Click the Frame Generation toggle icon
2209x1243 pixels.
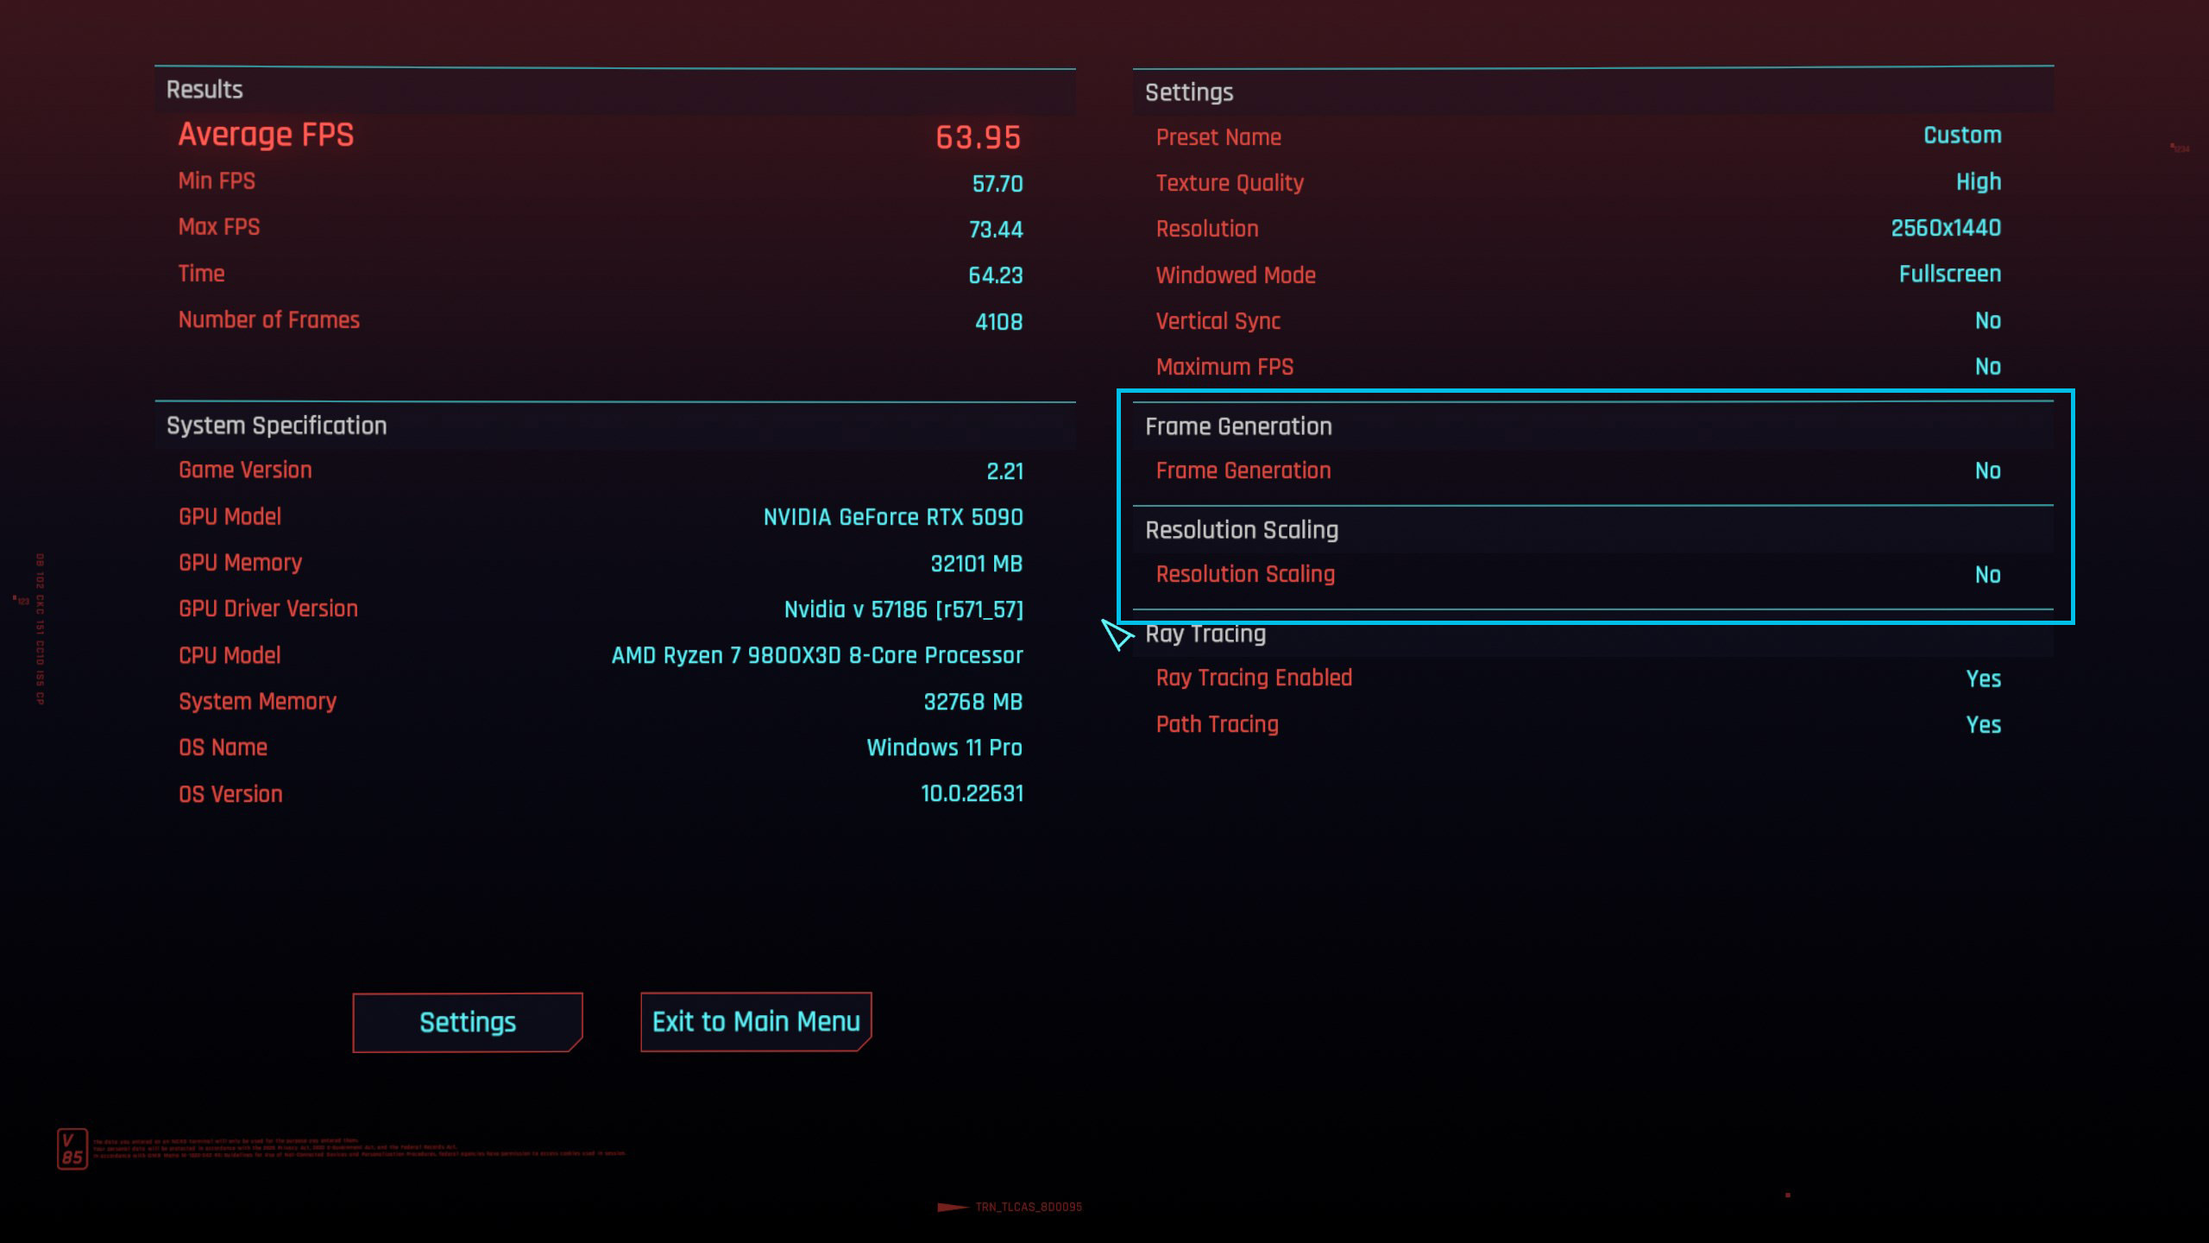tap(1987, 470)
